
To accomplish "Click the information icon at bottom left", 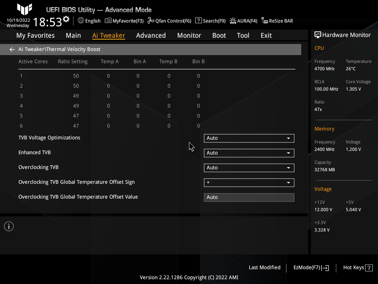I will click(x=8, y=226).
